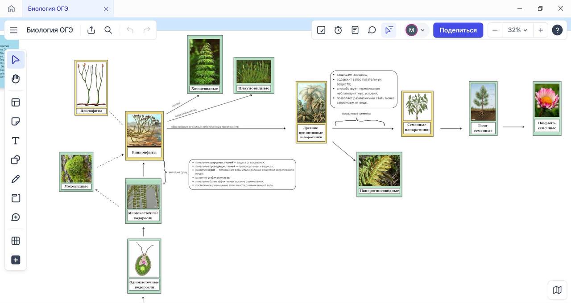Zoom out with the minus button
The height and width of the screenshot is (303, 571).
[x=495, y=30]
